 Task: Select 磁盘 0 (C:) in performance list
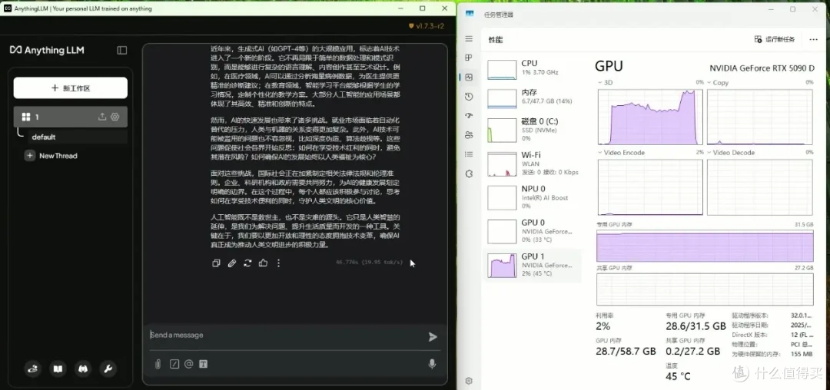click(532, 130)
